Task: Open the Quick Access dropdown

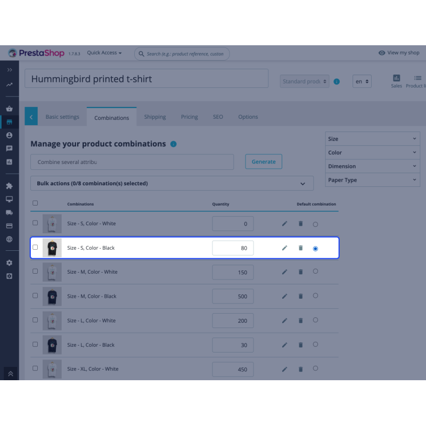Action: tap(104, 53)
